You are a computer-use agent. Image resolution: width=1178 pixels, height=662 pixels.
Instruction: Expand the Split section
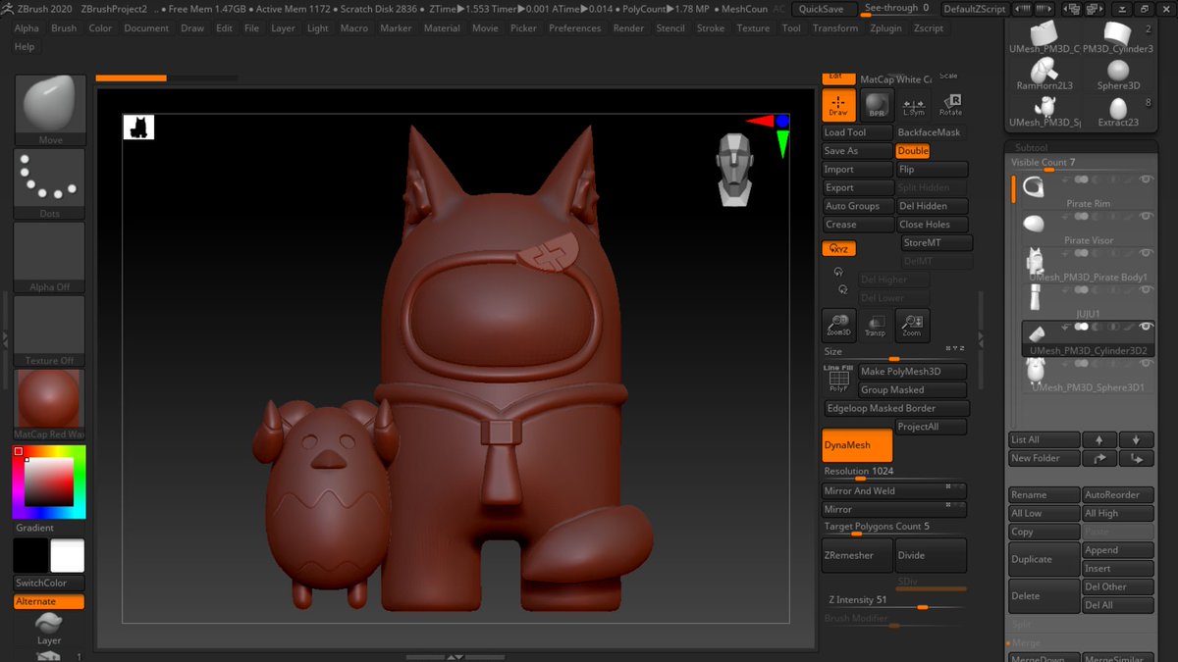(x=1022, y=625)
